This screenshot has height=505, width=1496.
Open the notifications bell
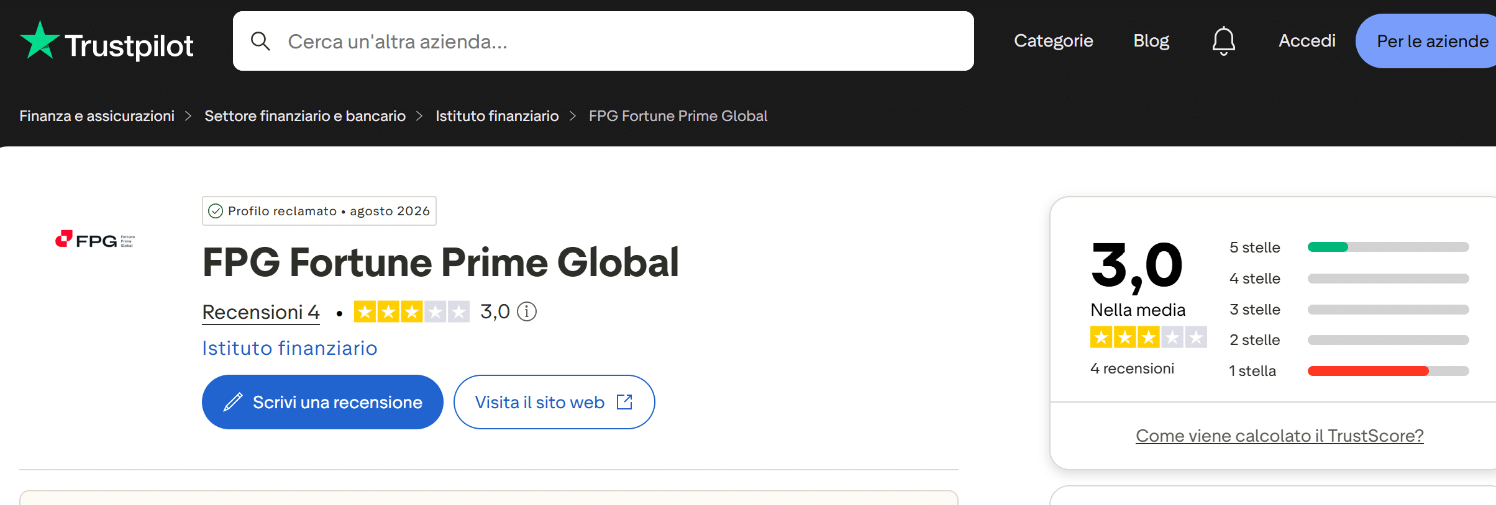tap(1223, 41)
